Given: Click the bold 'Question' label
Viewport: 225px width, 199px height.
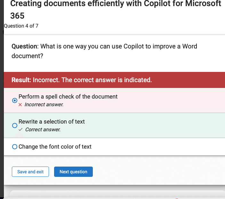Looking at the screenshot, I should click(x=24, y=46).
